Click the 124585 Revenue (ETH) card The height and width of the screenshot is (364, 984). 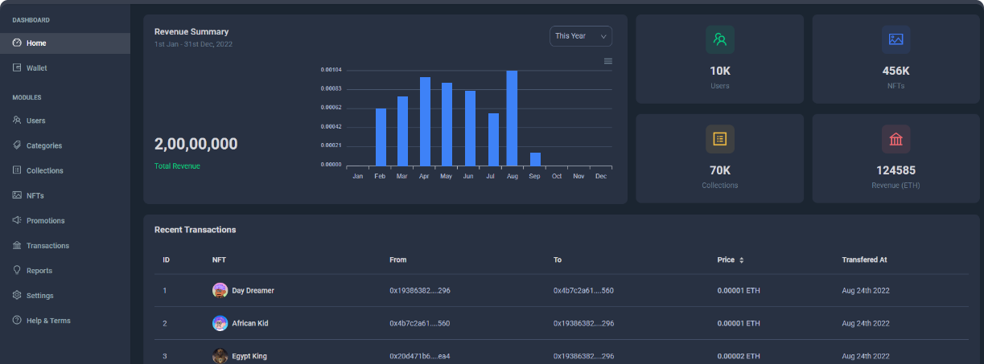coord(896,158)
